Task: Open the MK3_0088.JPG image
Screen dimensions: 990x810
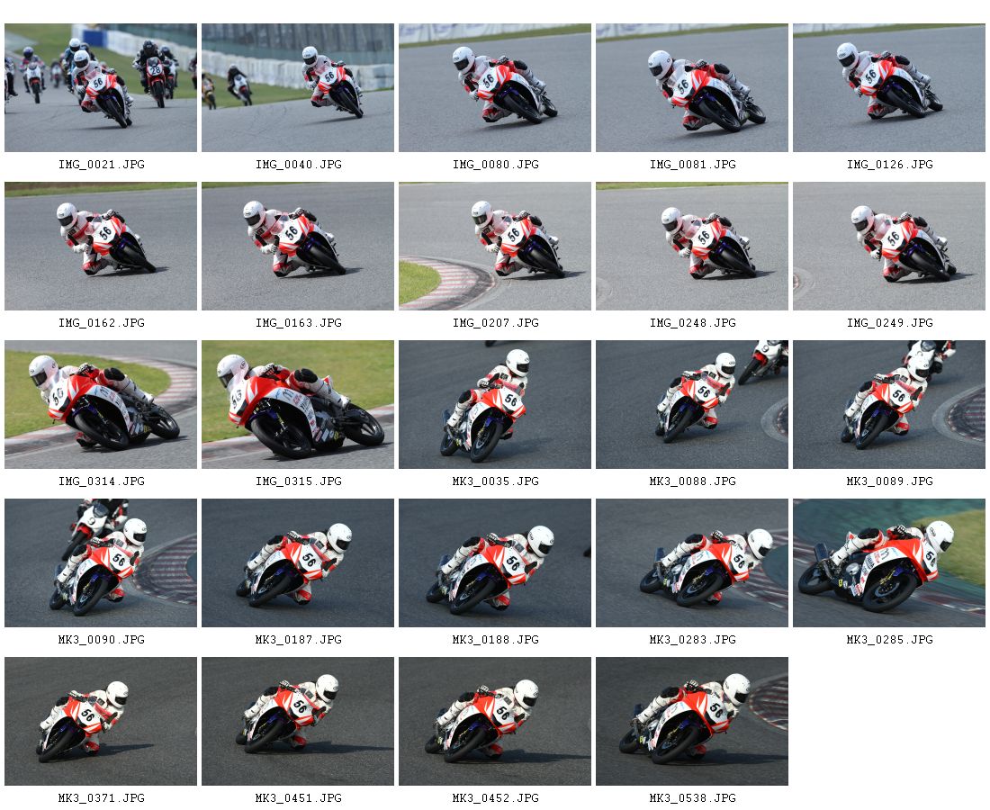Action: (x=692, y=405)
